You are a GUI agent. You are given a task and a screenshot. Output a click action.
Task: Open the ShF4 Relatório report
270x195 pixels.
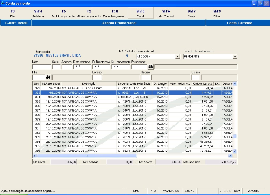(x=38, y=13)
